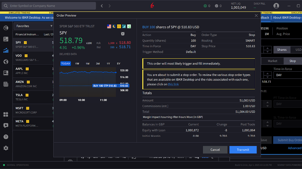Open the add-screen sidebar icon below globe
302x169 pixels.
pos(6,73)
